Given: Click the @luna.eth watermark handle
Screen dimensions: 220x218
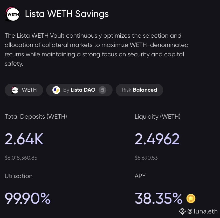Looking at the screenshot, I should (x=202, y=211).
